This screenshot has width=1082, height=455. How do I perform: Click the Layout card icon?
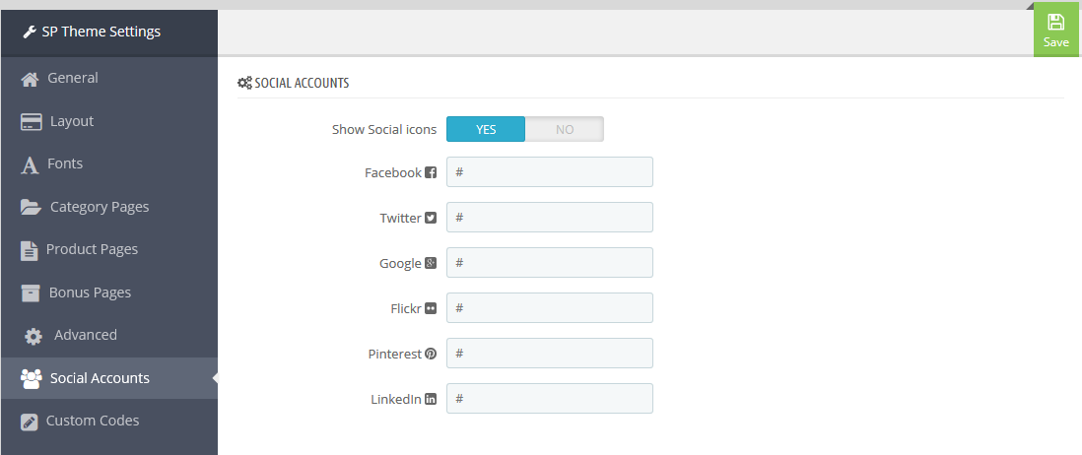[x=32, y=122]
